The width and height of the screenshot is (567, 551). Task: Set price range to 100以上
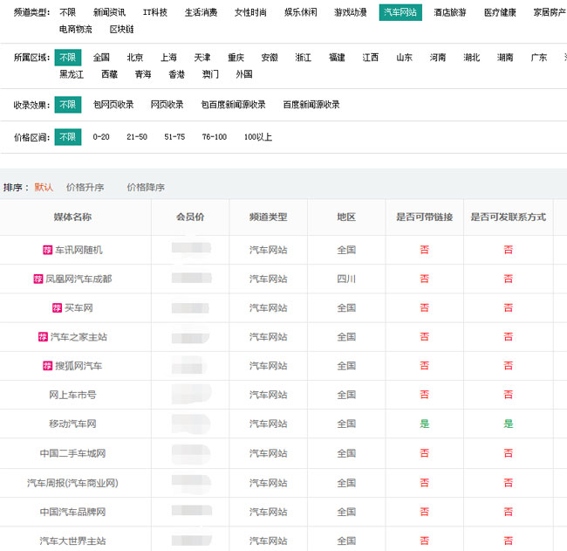258,137
